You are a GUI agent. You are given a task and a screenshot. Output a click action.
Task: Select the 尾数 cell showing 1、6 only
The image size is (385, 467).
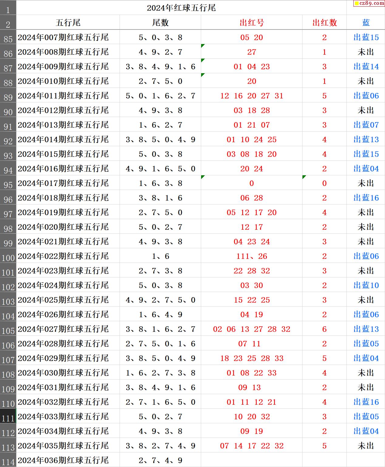(160, 256)
